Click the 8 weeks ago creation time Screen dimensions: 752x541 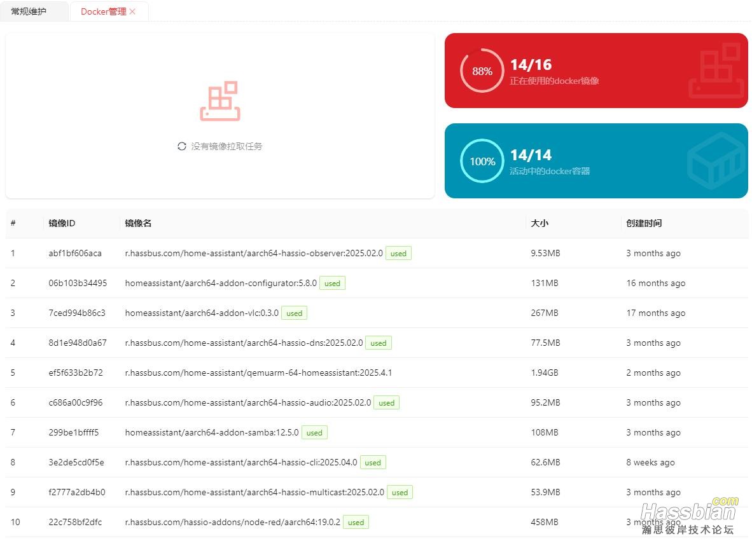point(650,462)
